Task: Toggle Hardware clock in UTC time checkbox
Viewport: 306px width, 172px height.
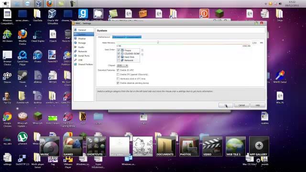Action: (118, 79)
